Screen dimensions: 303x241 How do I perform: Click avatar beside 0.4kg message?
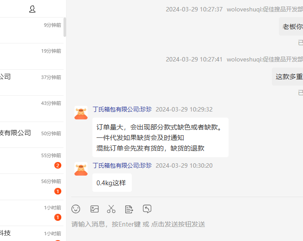click(x=81, y=169)
